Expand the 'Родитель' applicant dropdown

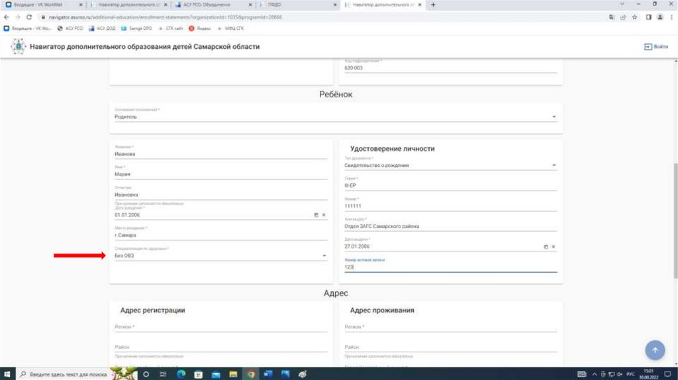[x=554, y=117]
